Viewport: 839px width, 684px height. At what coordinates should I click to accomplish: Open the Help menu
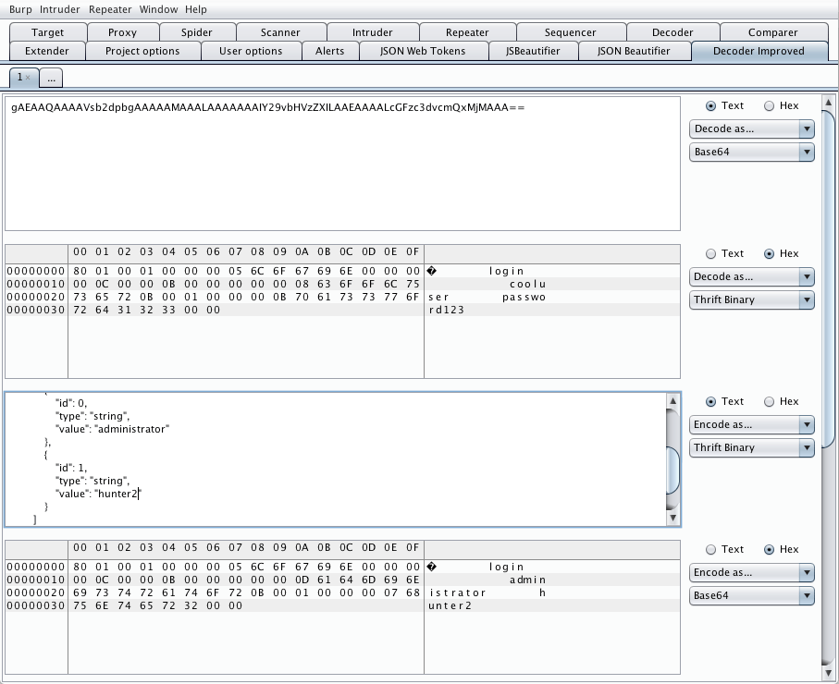tap(195, 9)
